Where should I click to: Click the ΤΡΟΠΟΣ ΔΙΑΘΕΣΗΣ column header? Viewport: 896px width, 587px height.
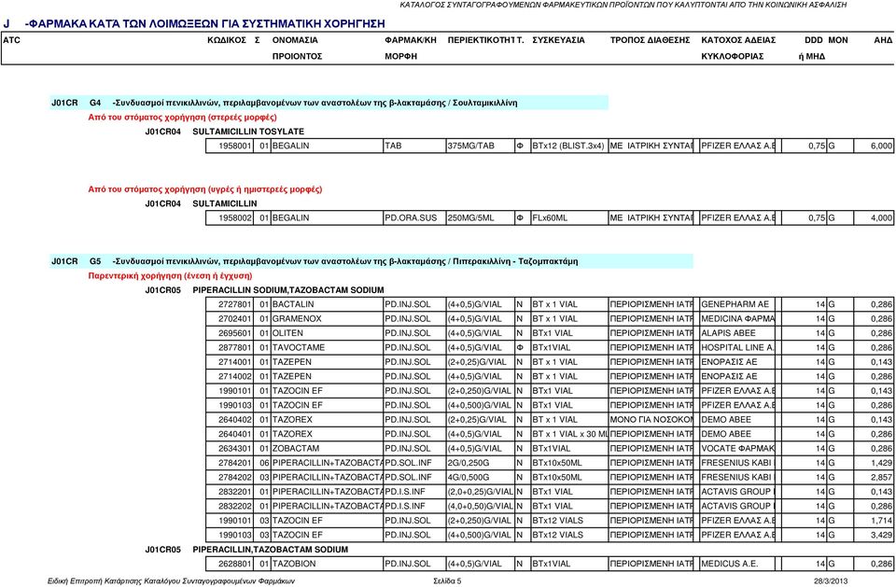pyautogui.click(x=651, y=40)
